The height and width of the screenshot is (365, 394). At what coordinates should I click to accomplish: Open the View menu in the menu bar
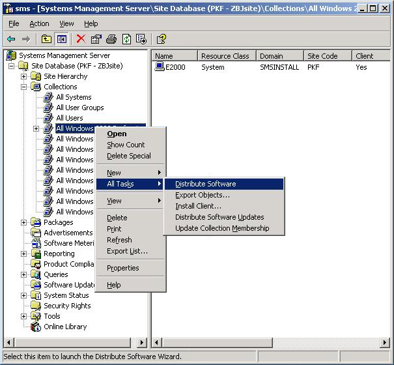tap(66, 23)
